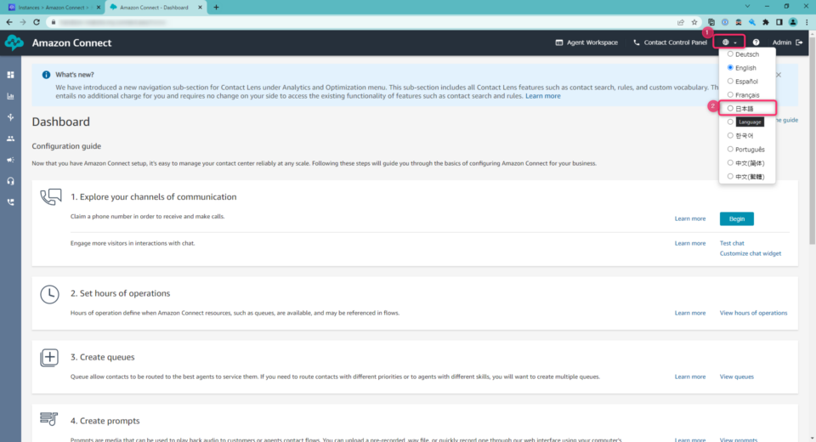Open the Dashboard icon in the sidebar

pyautogui.click(x=11, y=75)
